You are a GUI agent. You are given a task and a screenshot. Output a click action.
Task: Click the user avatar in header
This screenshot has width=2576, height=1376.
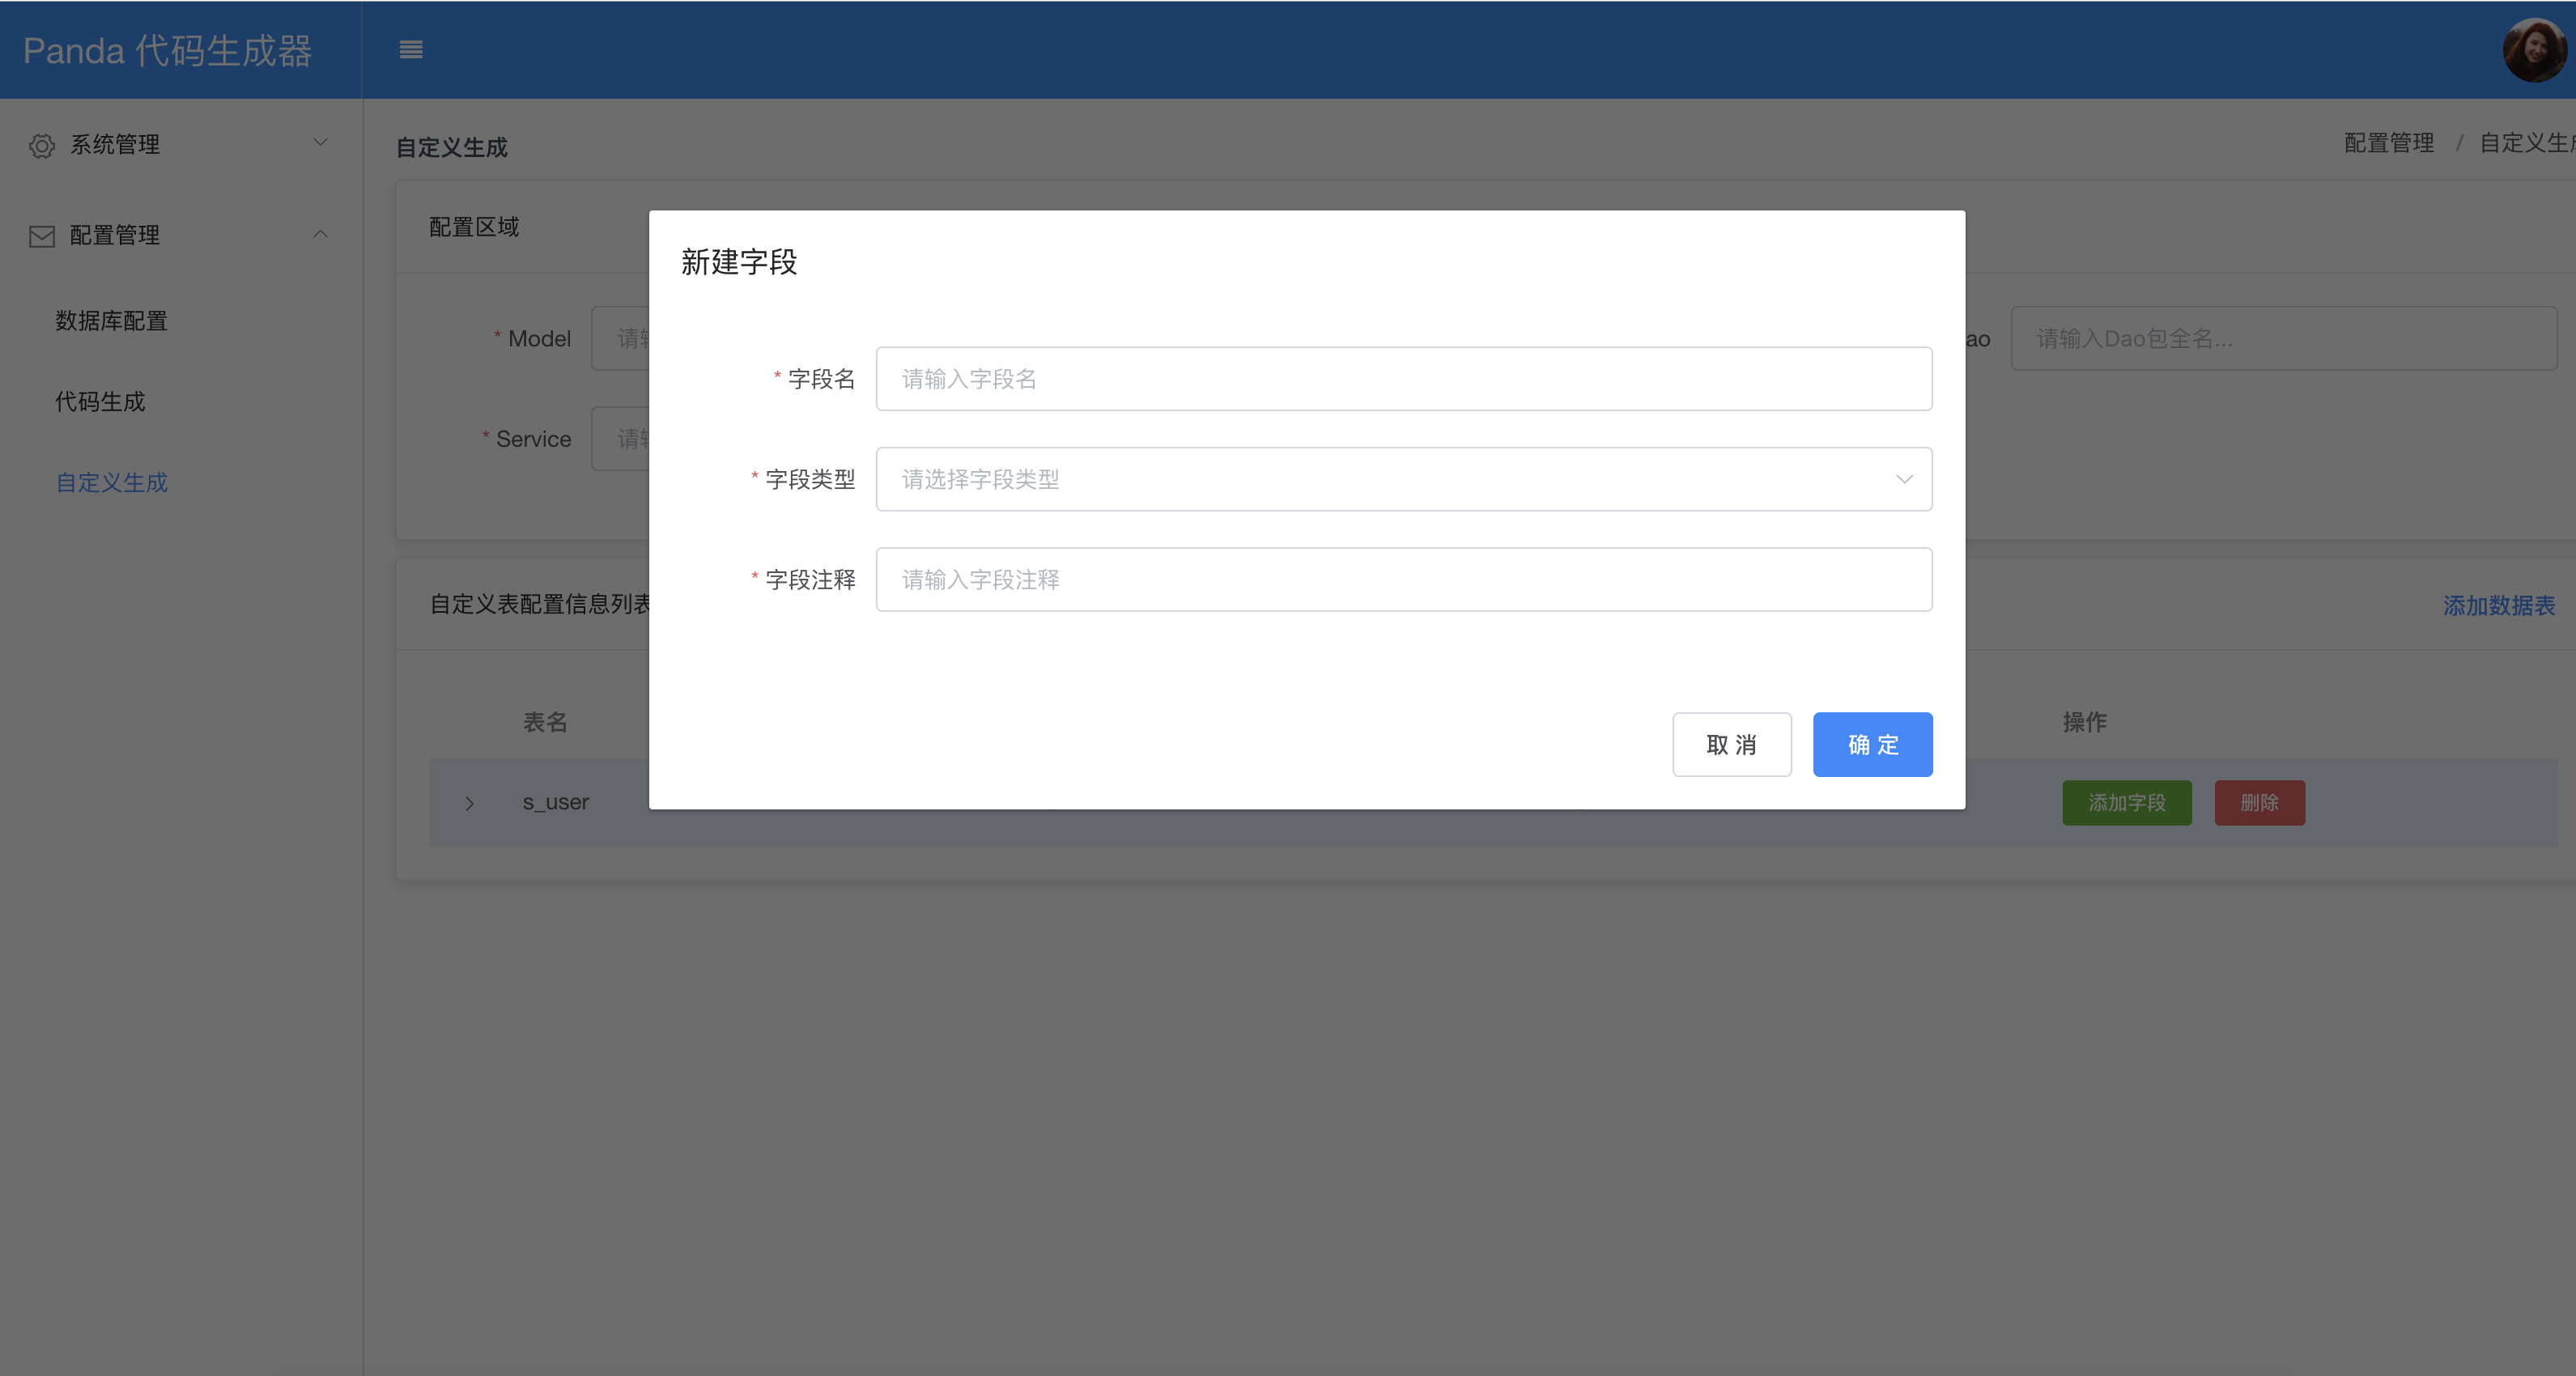coord(2533,50)
